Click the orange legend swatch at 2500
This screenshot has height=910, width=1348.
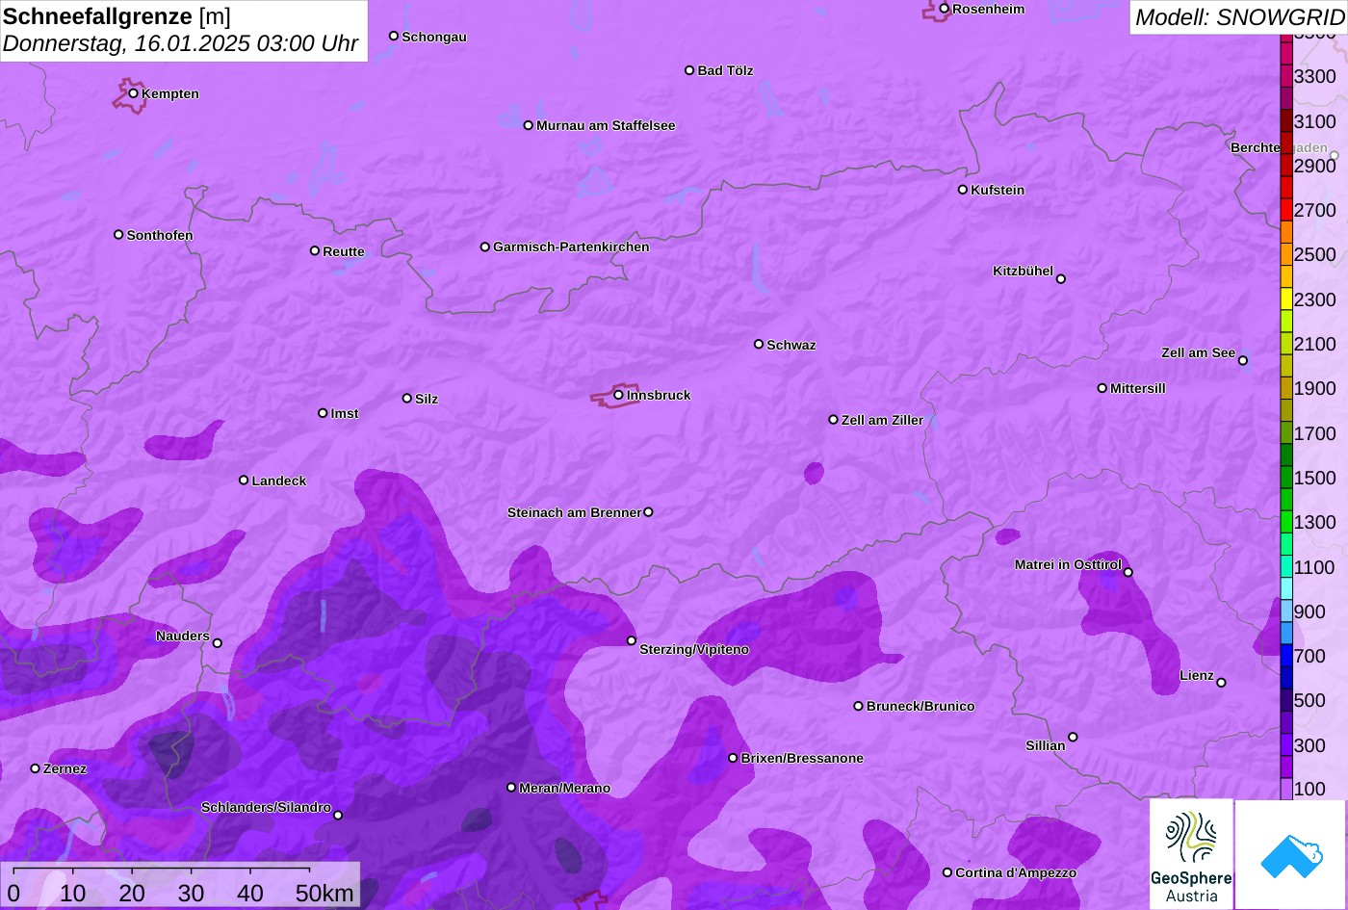point(1286,255)
